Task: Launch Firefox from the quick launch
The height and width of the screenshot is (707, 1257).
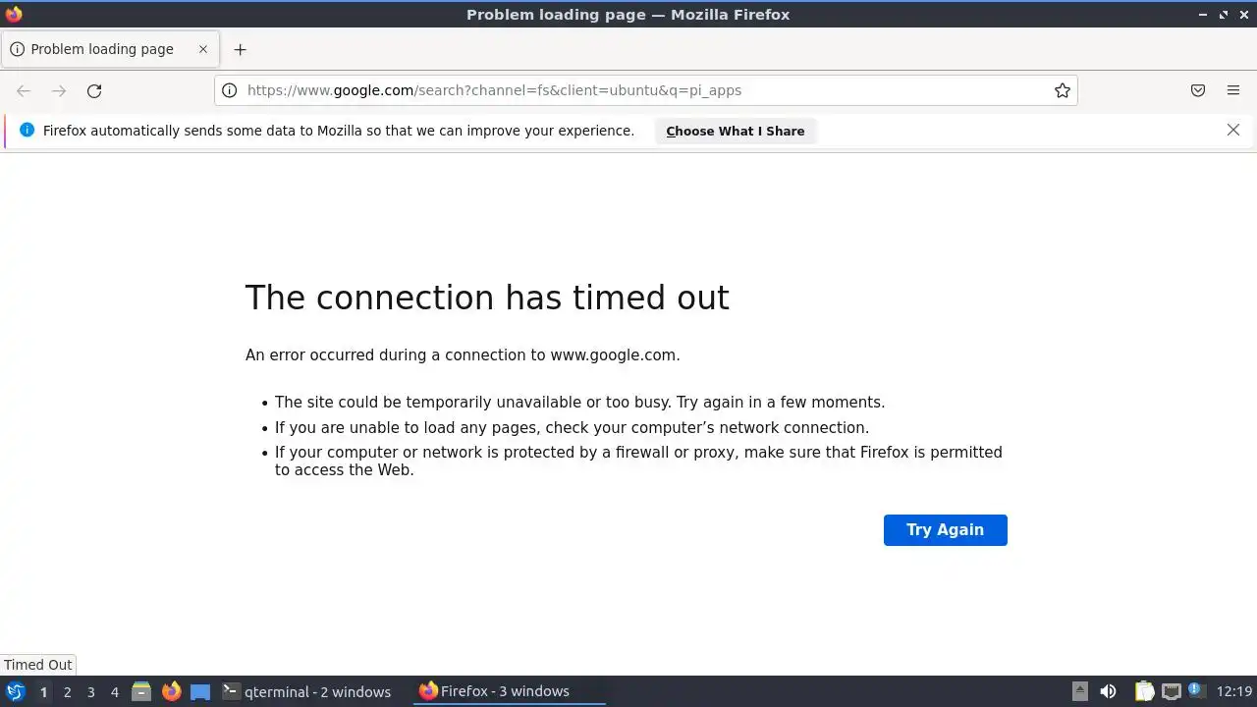Action: pos(171,691)
